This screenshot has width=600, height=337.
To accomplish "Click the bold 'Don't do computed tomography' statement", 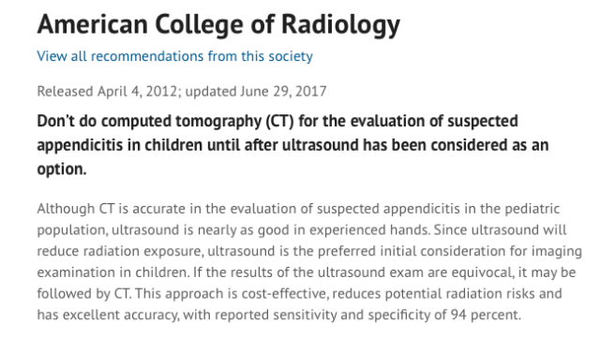I will click(292, 145).
